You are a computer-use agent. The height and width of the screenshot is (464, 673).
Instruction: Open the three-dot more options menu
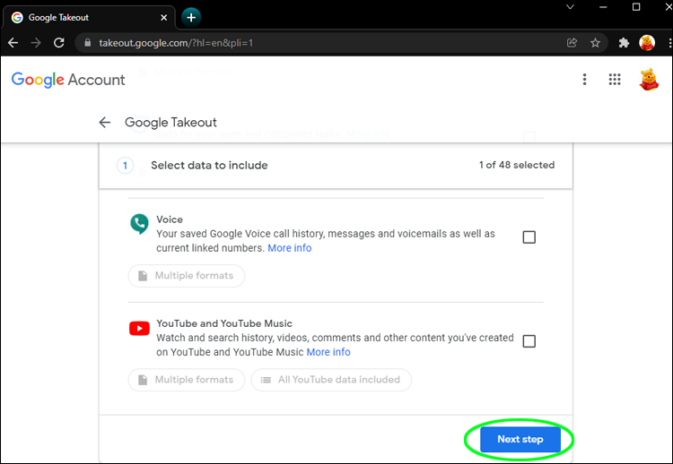584,80
